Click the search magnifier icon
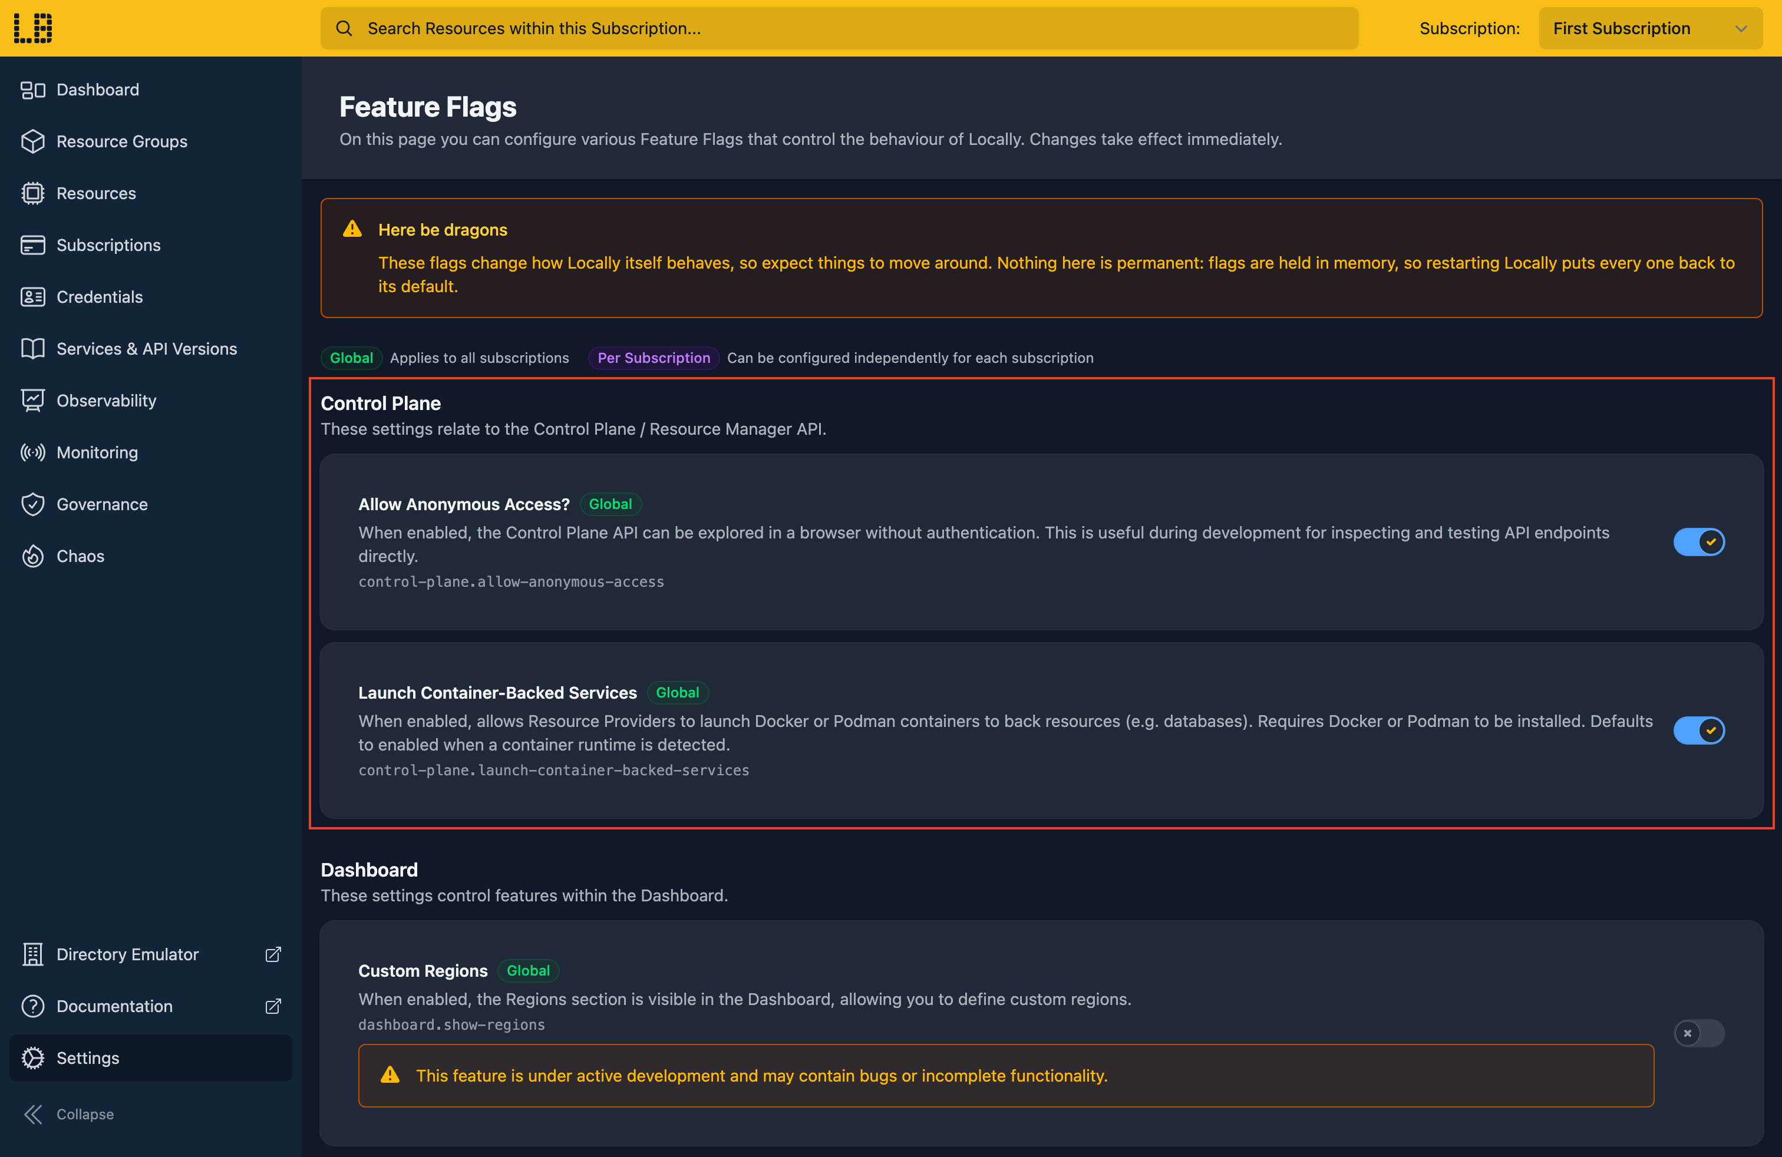The width and height of the screenshot is (1782, 1157). tap(344, 28)
